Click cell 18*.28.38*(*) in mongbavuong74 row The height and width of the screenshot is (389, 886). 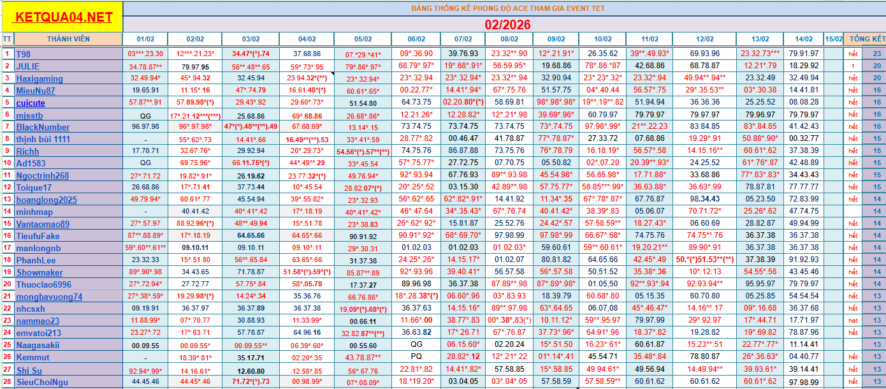coord(416,297)
